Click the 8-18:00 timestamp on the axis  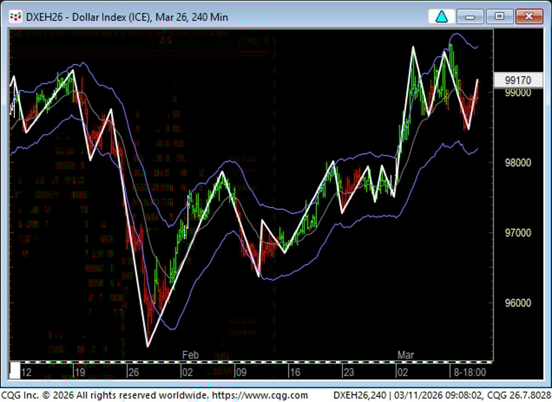pos(470,373)
